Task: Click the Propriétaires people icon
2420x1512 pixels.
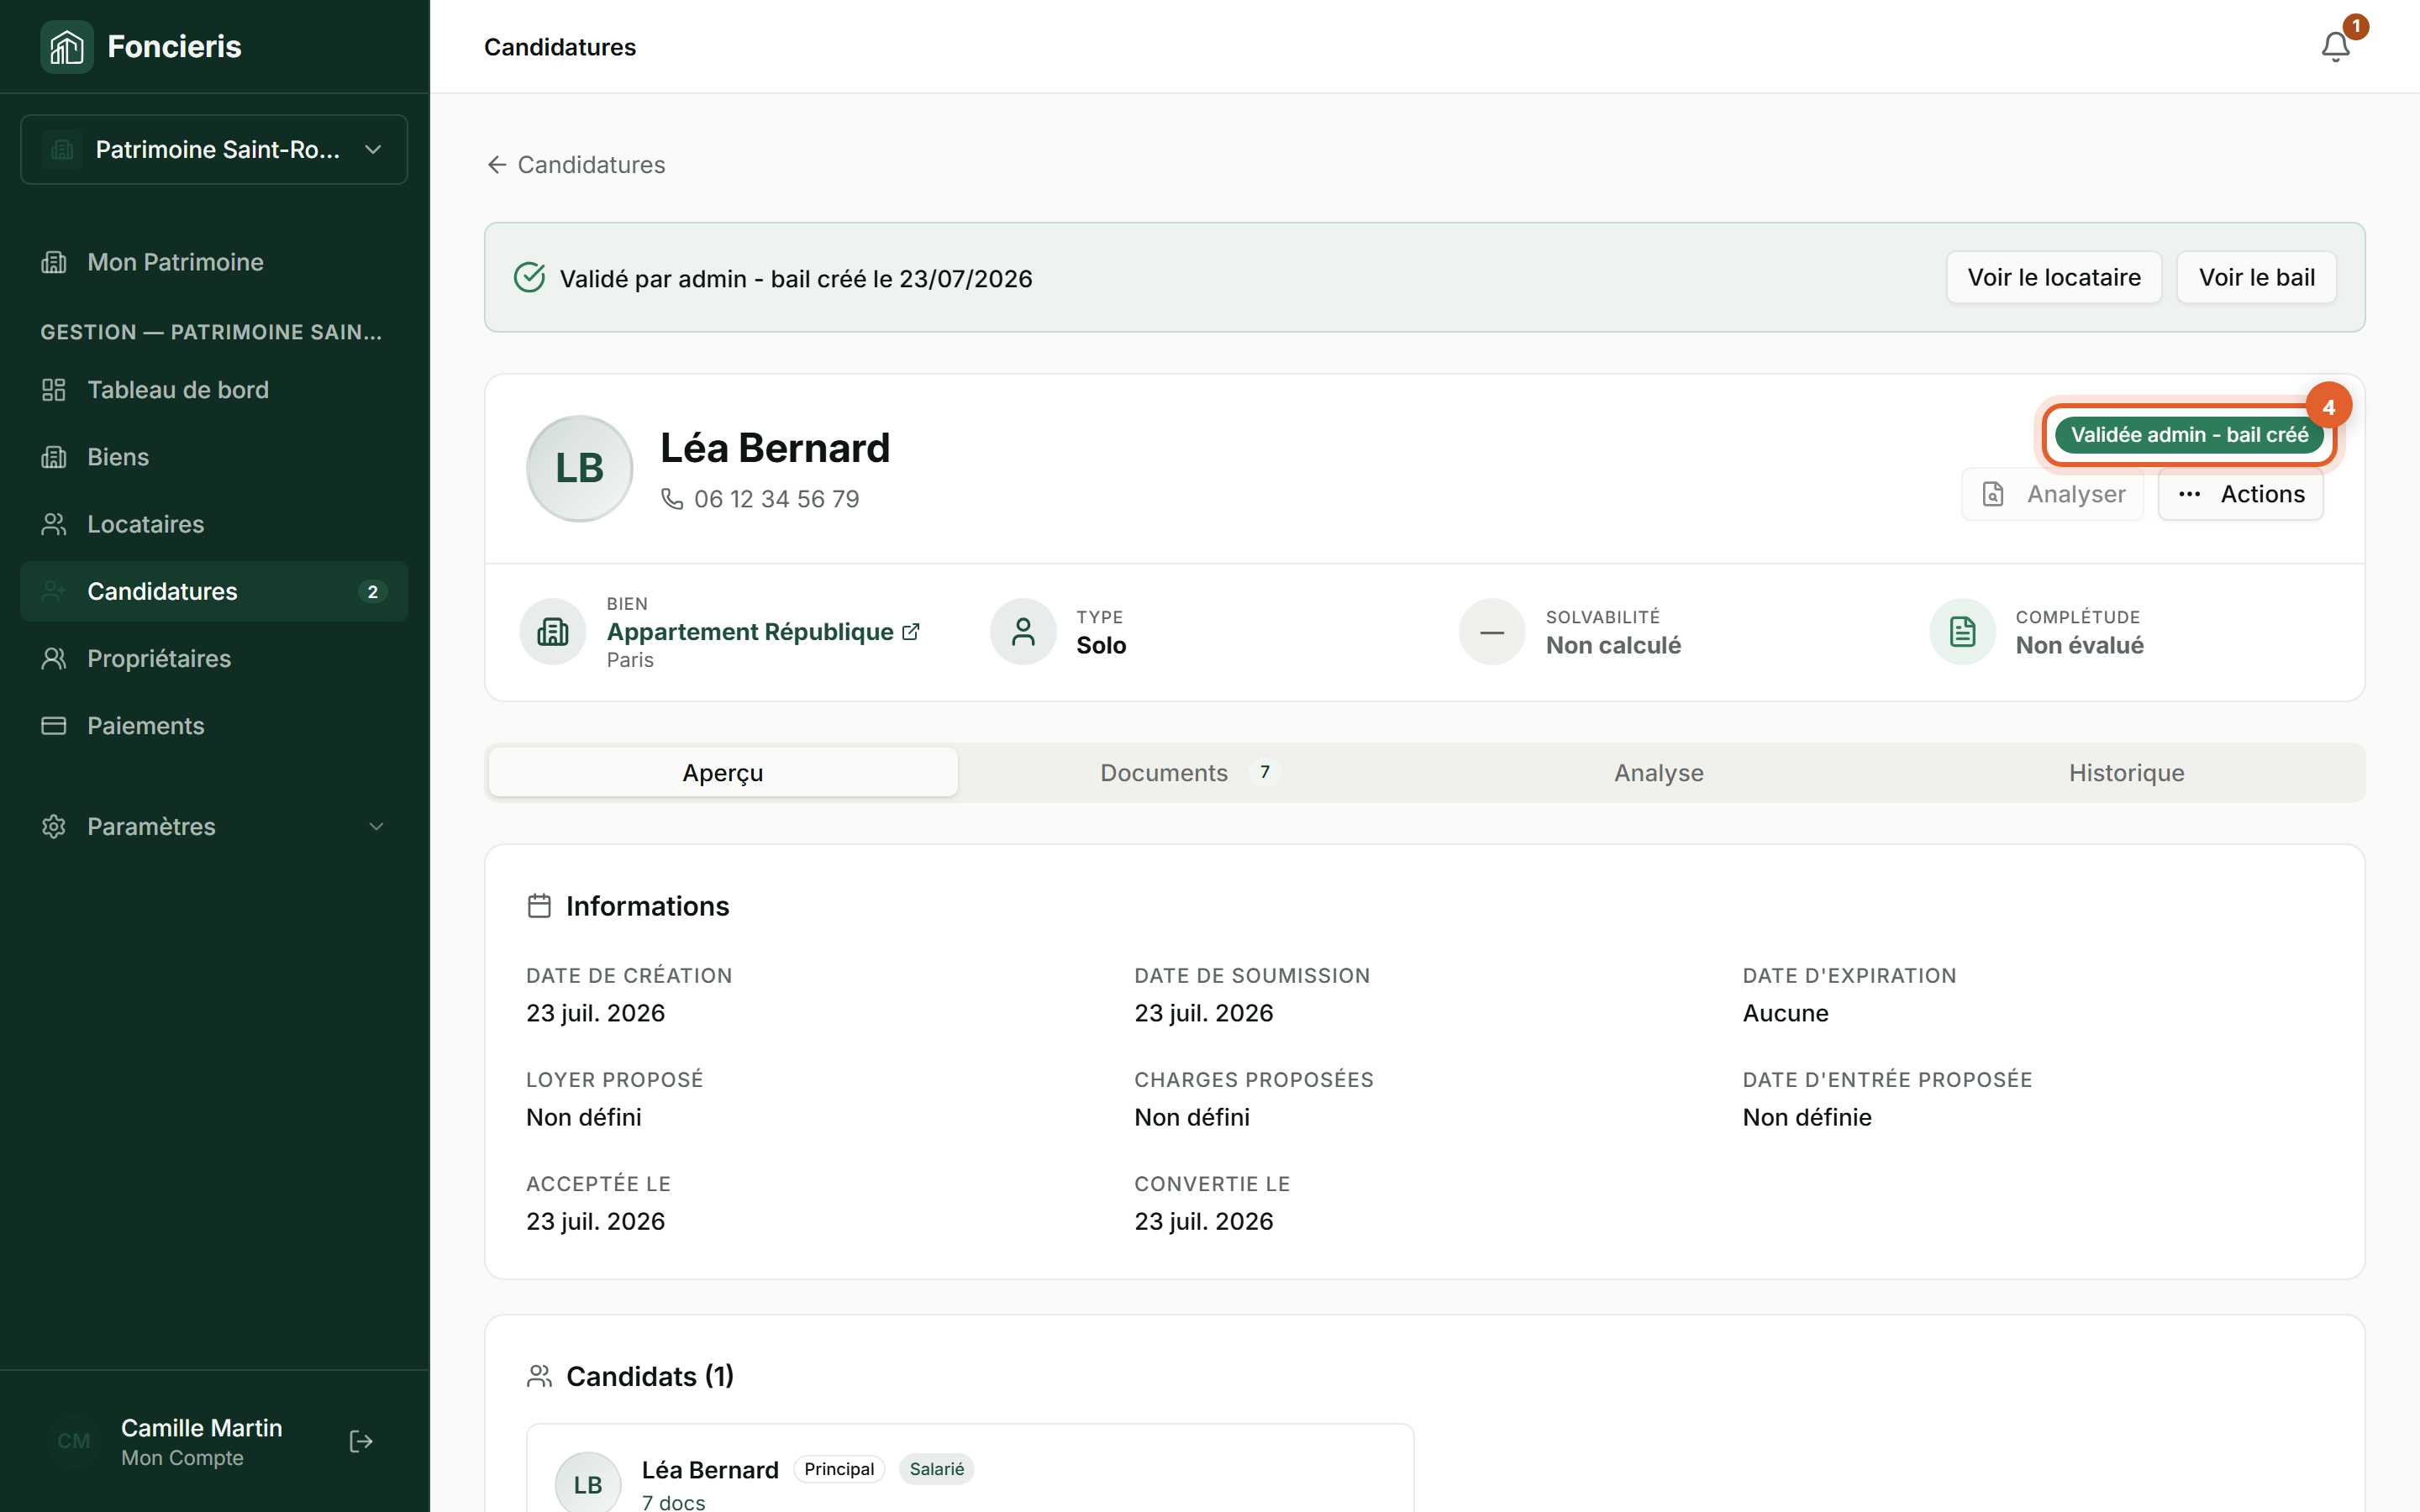Action: pos(54,658)
